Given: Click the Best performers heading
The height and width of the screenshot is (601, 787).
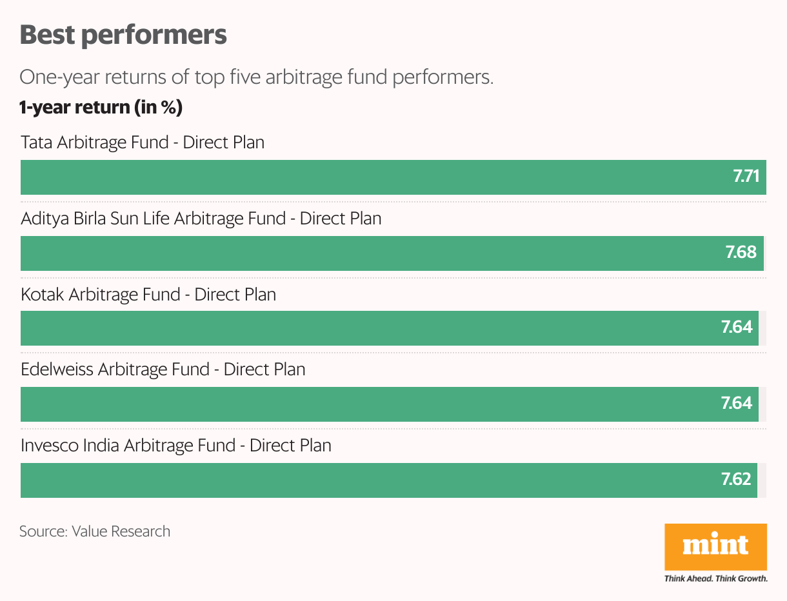Looking at the screenshot, I should [x=123, y=35].
